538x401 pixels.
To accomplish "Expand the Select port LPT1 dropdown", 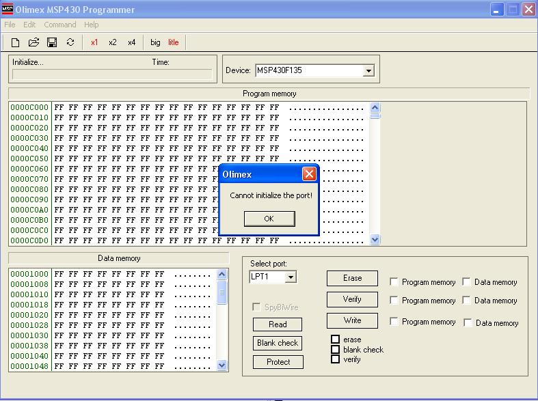I will pos(291,277).
